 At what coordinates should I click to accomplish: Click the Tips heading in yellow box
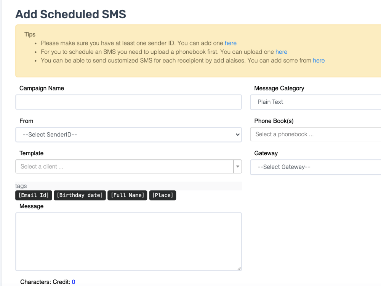pyautogui.click(x=30, y=35)
